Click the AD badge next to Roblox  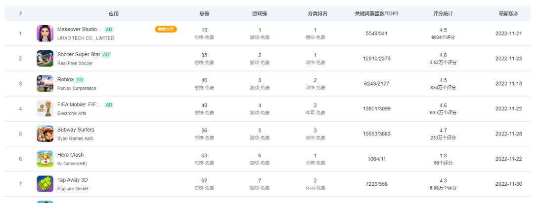(79, 80)
